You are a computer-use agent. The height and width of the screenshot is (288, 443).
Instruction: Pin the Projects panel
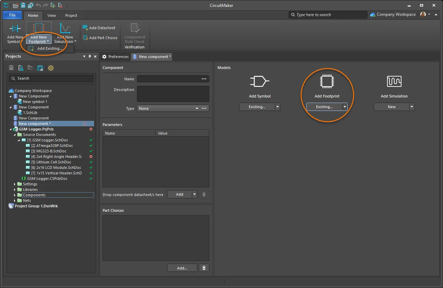90,56
